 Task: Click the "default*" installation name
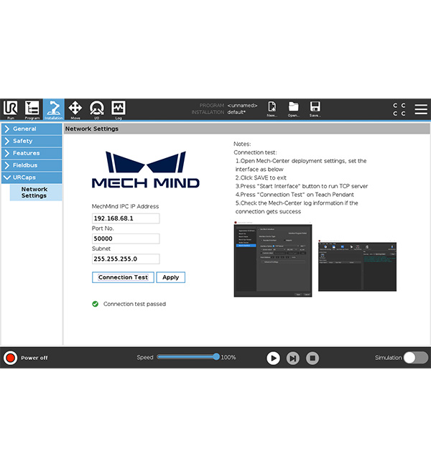coord(236,112)
